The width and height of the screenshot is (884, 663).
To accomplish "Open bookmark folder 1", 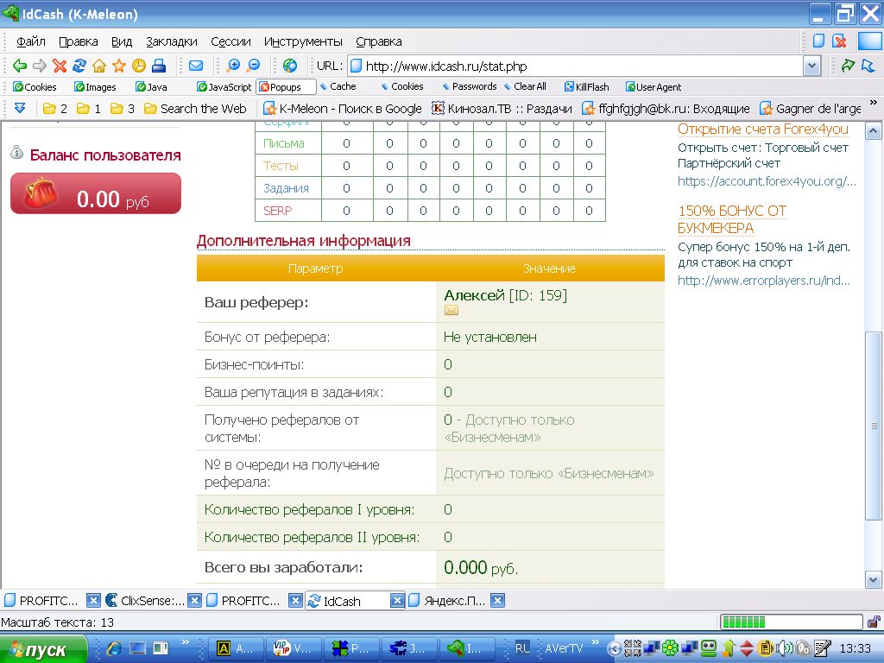I will pyautogui.click(x=89, y=109).
